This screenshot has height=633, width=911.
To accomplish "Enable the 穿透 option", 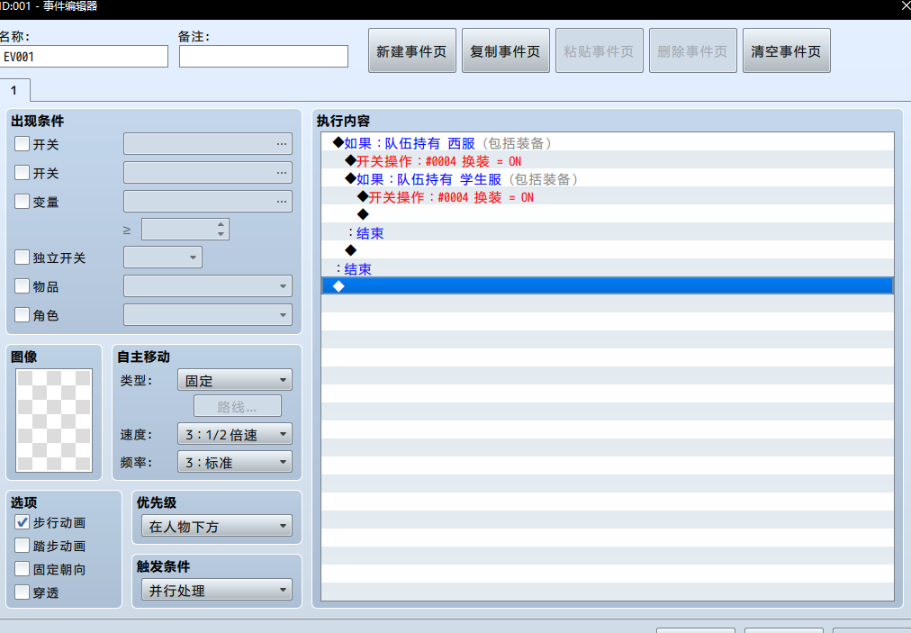I will click(x=23, y=592).
